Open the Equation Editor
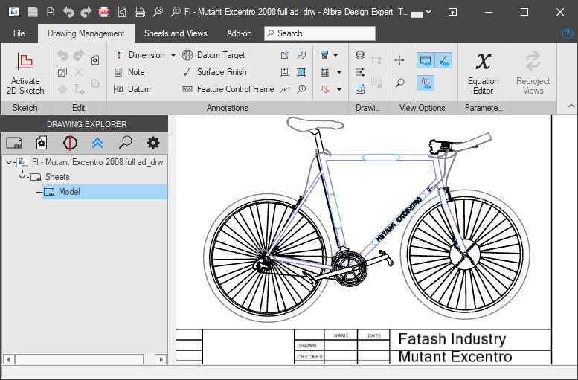 click(483, 73)
